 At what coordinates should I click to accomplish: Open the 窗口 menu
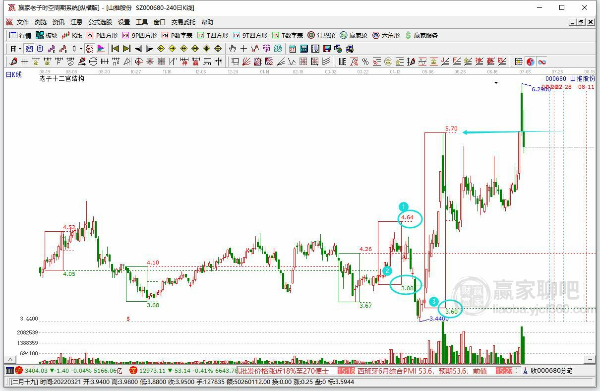(160, 22)
